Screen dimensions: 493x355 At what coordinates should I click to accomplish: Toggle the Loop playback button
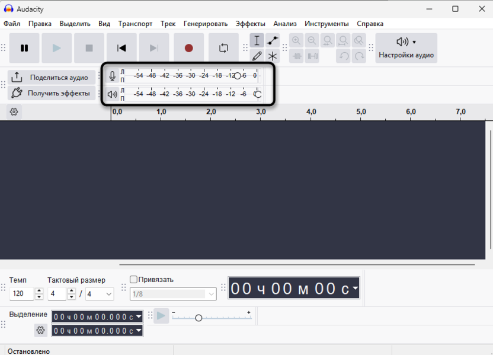click(223, 48)
